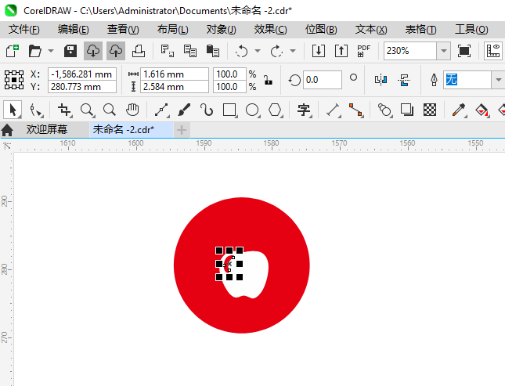
Task: Click the Import icon
Action: pos(318,51)
